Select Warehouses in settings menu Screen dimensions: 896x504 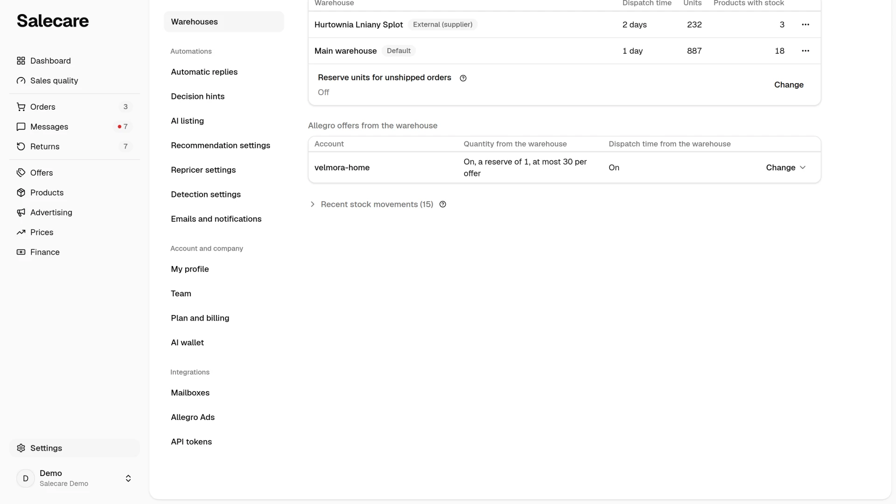tap(224, 22)
